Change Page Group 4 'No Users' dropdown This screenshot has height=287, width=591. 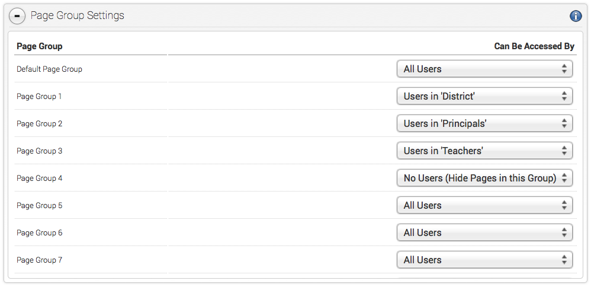pyautogui.click(x=485, y=178)
